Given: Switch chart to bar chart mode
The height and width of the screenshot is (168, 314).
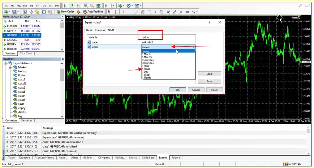Looking at the screenshot, I should (x=66, y=6).
